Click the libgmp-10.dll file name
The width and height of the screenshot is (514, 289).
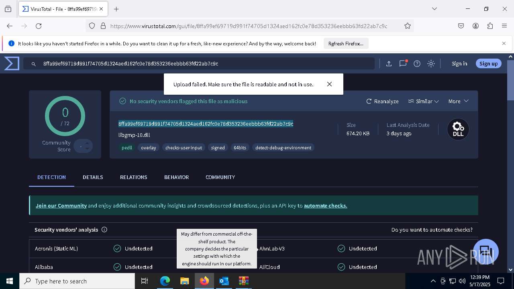(134, 135)
